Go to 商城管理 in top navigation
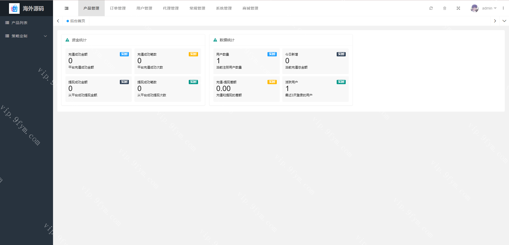This screenshot has height=245, width=509. tap(250, 8)
